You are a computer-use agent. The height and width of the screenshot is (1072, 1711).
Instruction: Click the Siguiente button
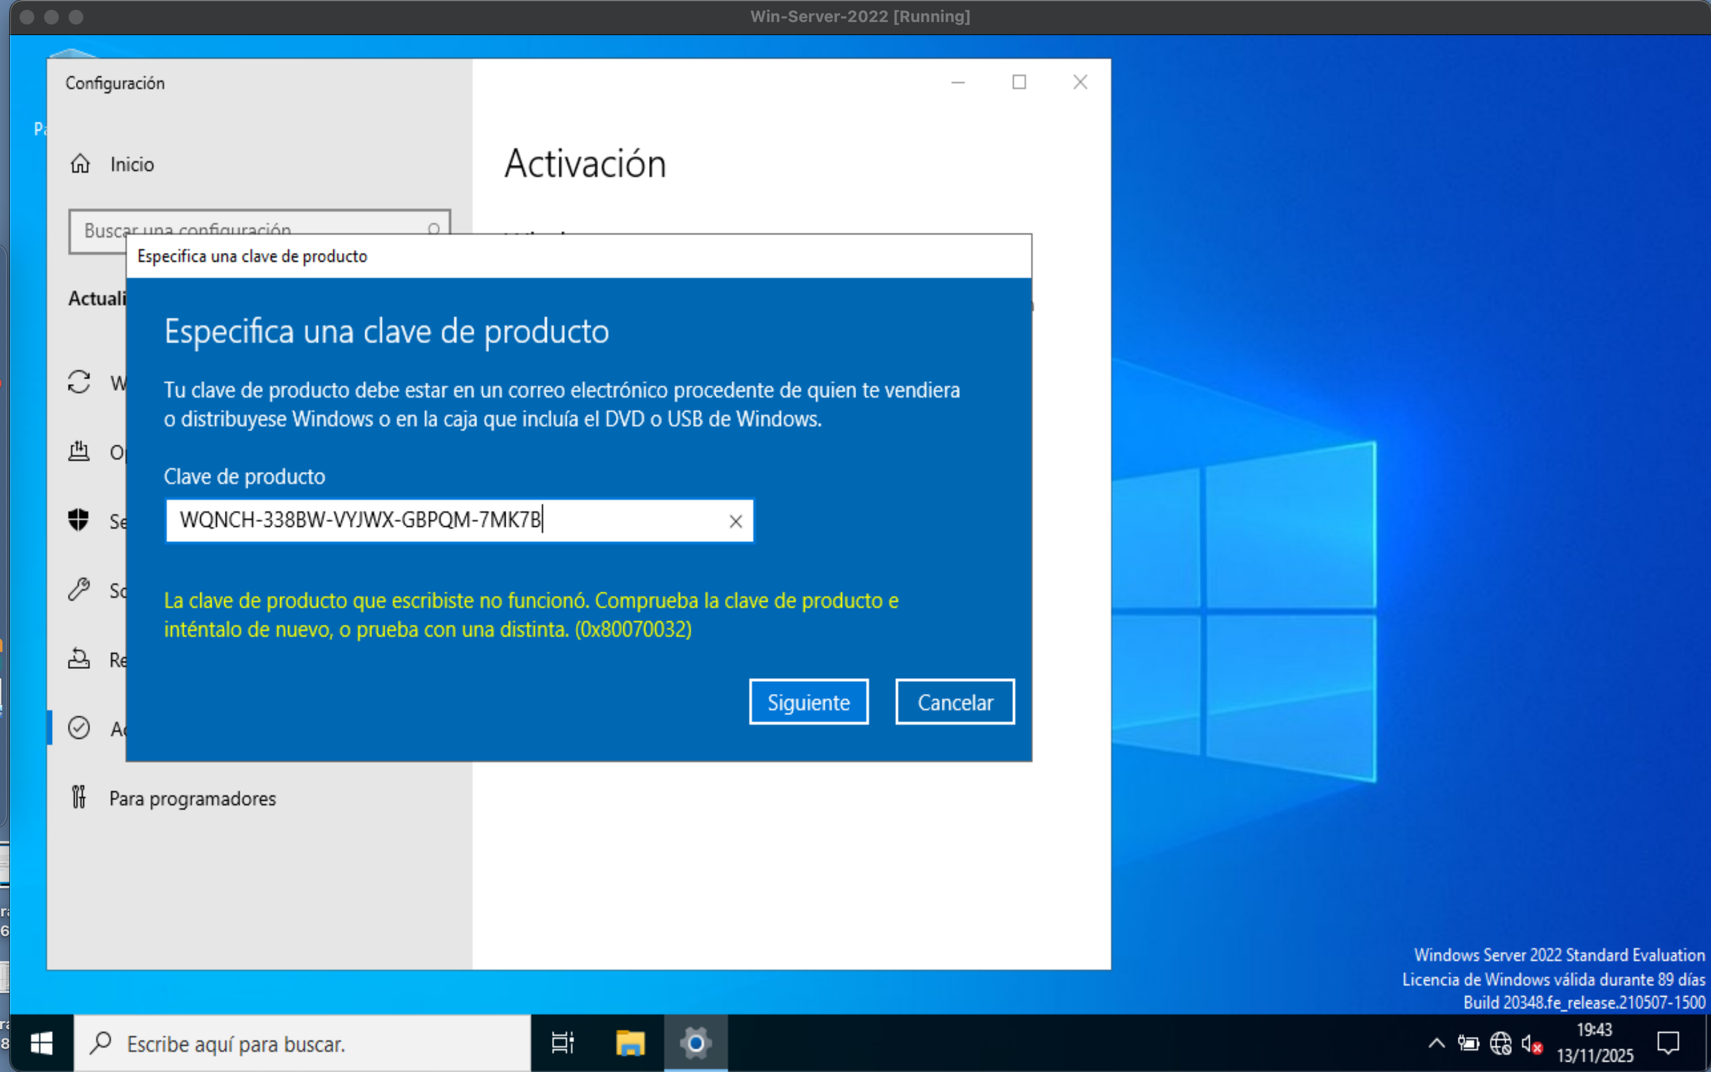point(808,702)
